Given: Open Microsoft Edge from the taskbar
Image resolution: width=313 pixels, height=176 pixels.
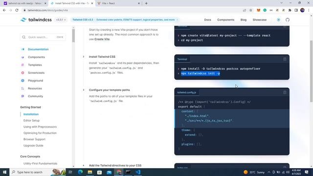Looking at the screenshot, I should click(80, 172).
